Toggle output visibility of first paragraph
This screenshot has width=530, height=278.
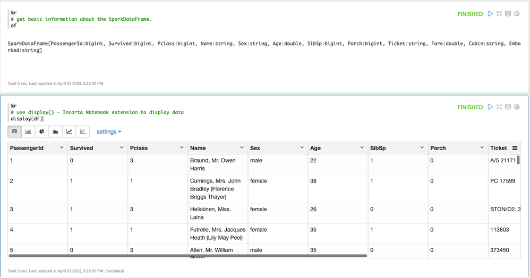(508, 14)
